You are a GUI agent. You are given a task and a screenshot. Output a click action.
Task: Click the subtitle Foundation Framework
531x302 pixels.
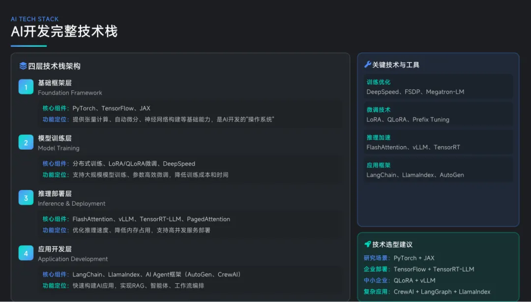pos(70,93)
